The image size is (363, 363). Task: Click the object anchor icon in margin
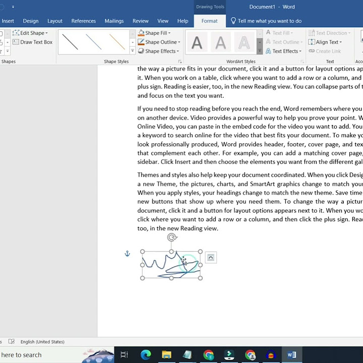click(x=128, y=254)
